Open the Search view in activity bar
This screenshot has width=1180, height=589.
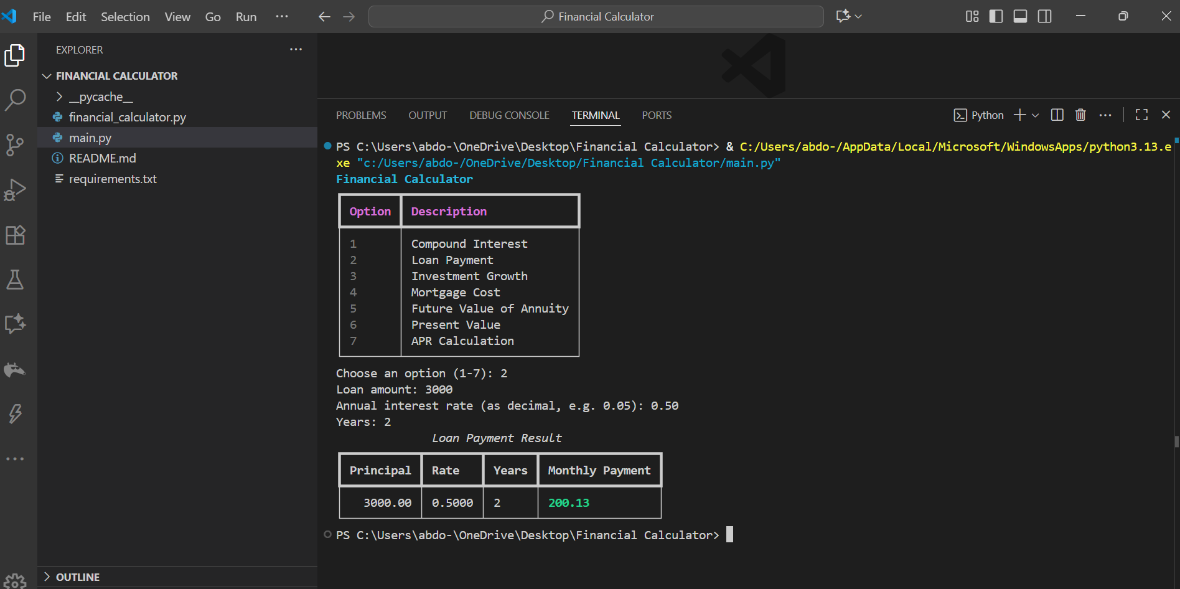15,100
